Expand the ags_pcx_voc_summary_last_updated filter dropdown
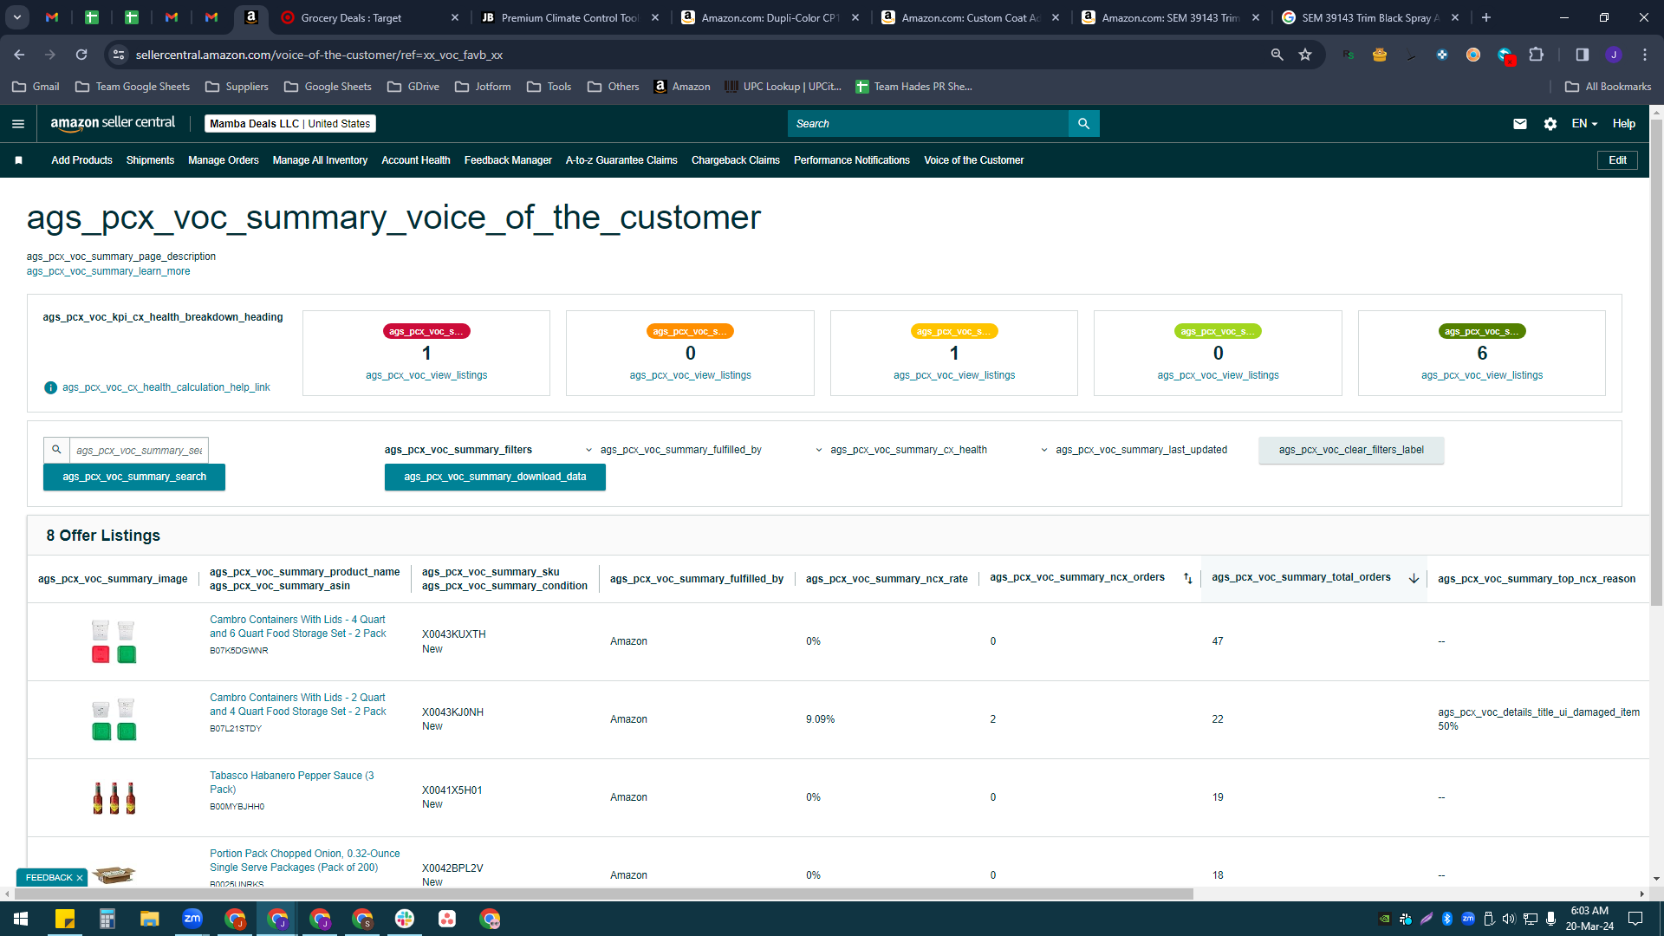 pyautogui.click(x=1134, y=450)
